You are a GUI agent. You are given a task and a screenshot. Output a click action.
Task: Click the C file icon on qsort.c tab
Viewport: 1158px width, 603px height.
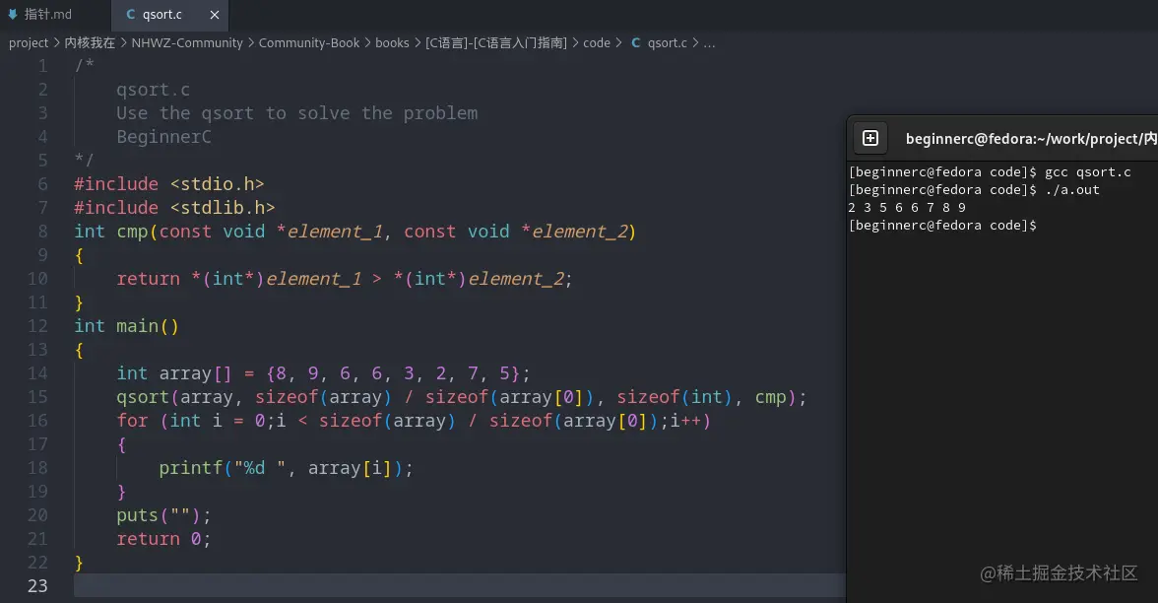131,15
